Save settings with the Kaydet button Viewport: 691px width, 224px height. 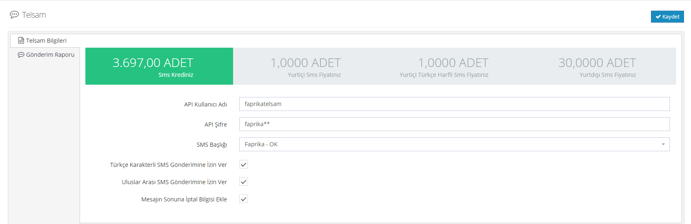pyautogui.click(x=667, y=17)
